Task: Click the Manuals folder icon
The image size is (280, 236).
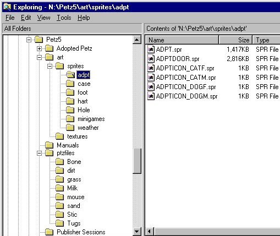Action: click(x=49, y=145)
